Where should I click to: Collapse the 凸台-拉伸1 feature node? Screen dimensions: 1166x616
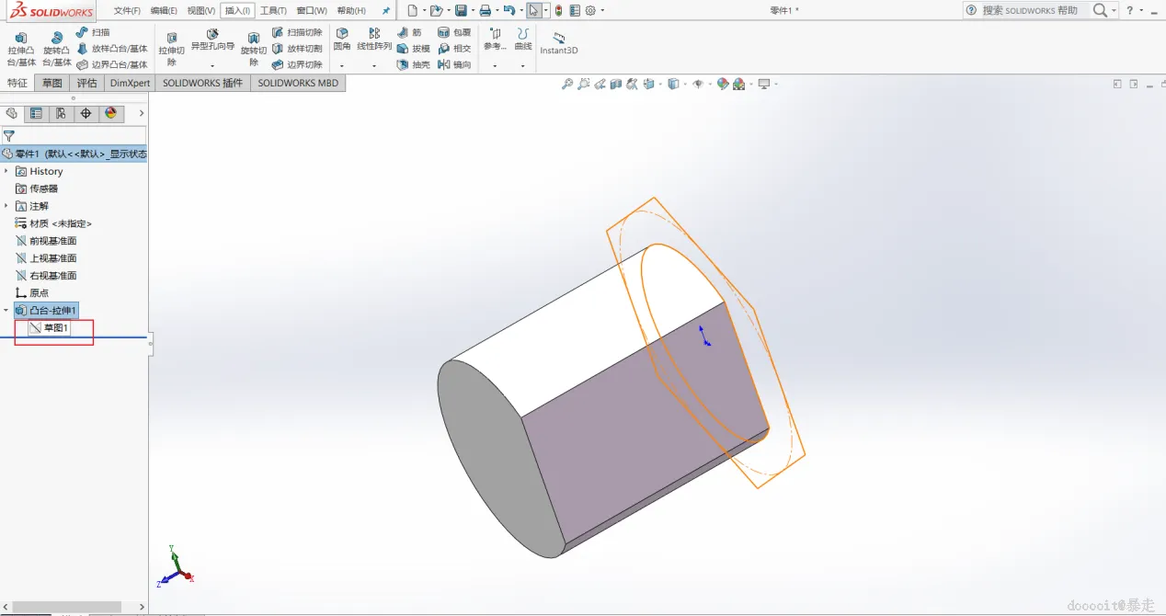tap(6, 310)
